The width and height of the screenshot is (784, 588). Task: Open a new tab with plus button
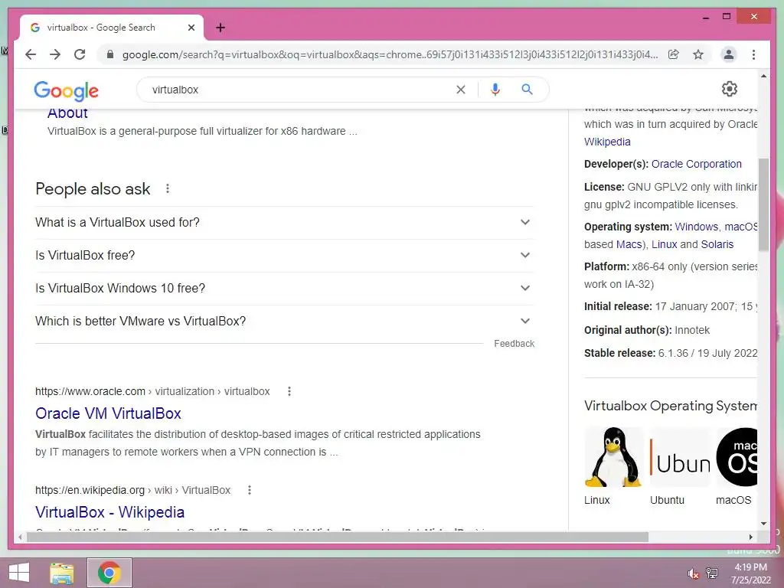click(x=220, y=28)
